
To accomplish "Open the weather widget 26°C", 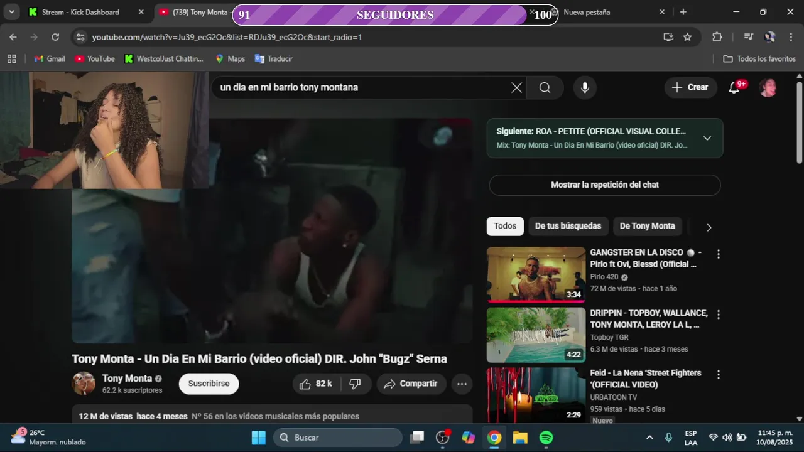I will (48, 437).
